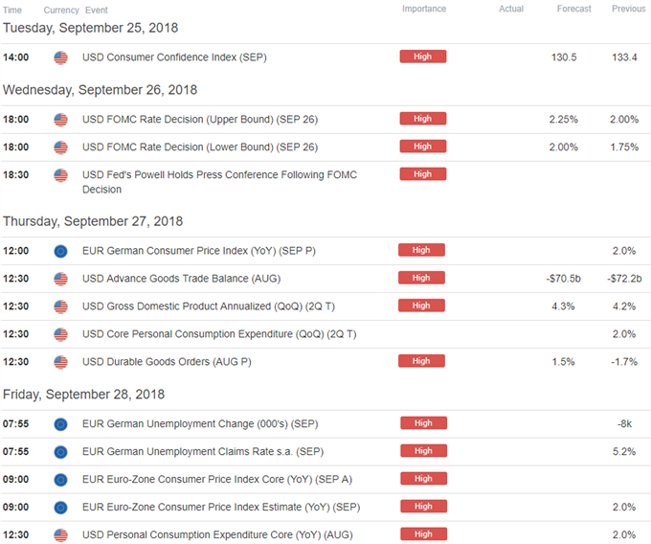
Task: Click the US flag beside Personal Consumption Expenditure Core (YoY)
Action: (x=60, y=535)
